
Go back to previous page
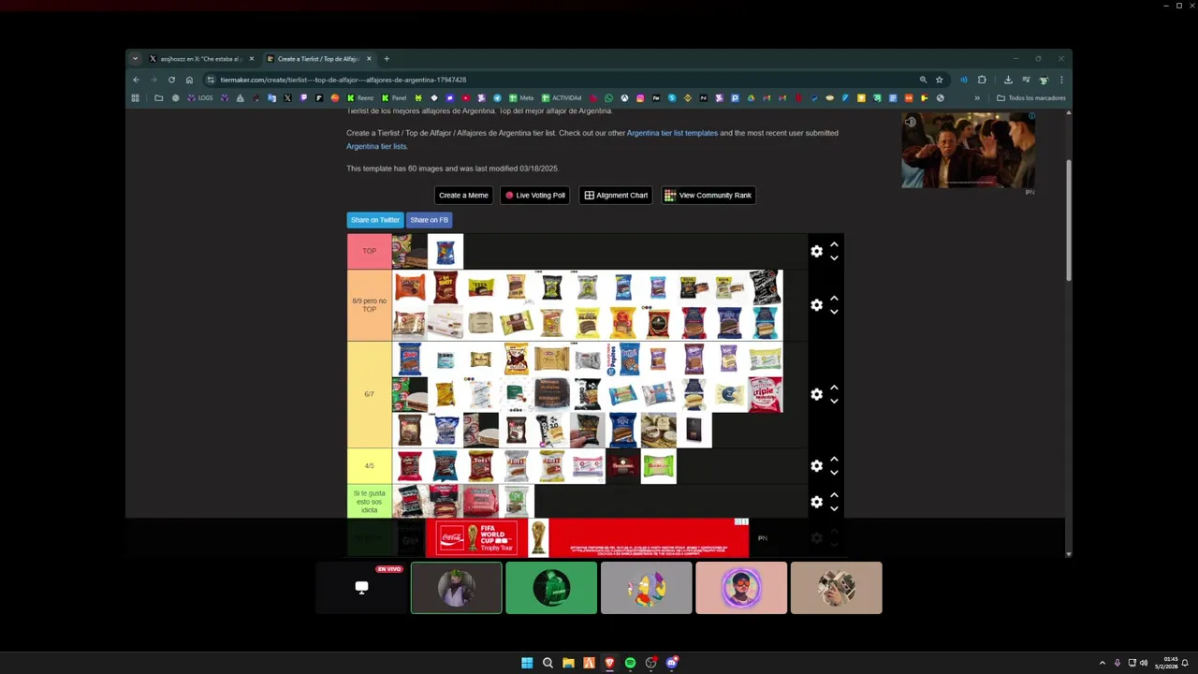[136, 80]
